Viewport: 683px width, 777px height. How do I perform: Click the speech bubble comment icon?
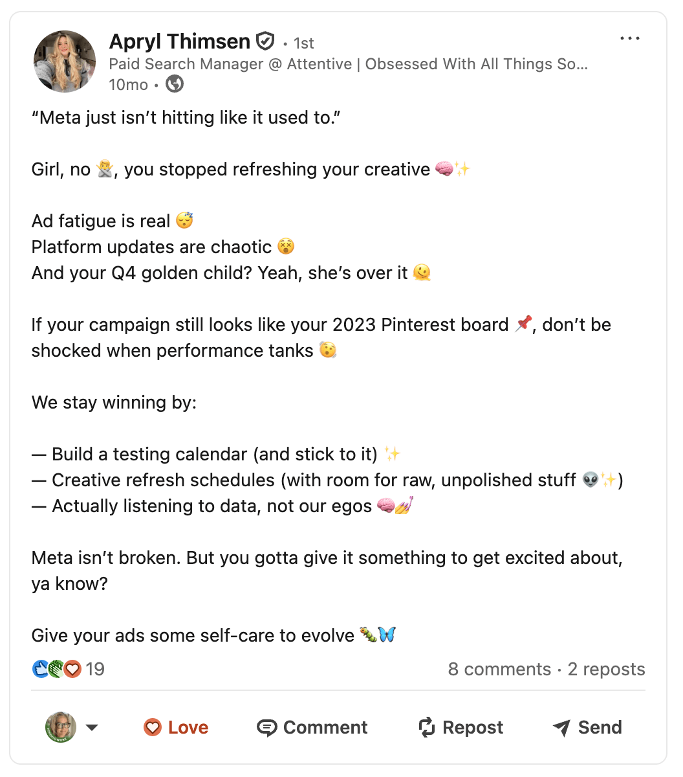pyautogui.click(x=266, y=728)
